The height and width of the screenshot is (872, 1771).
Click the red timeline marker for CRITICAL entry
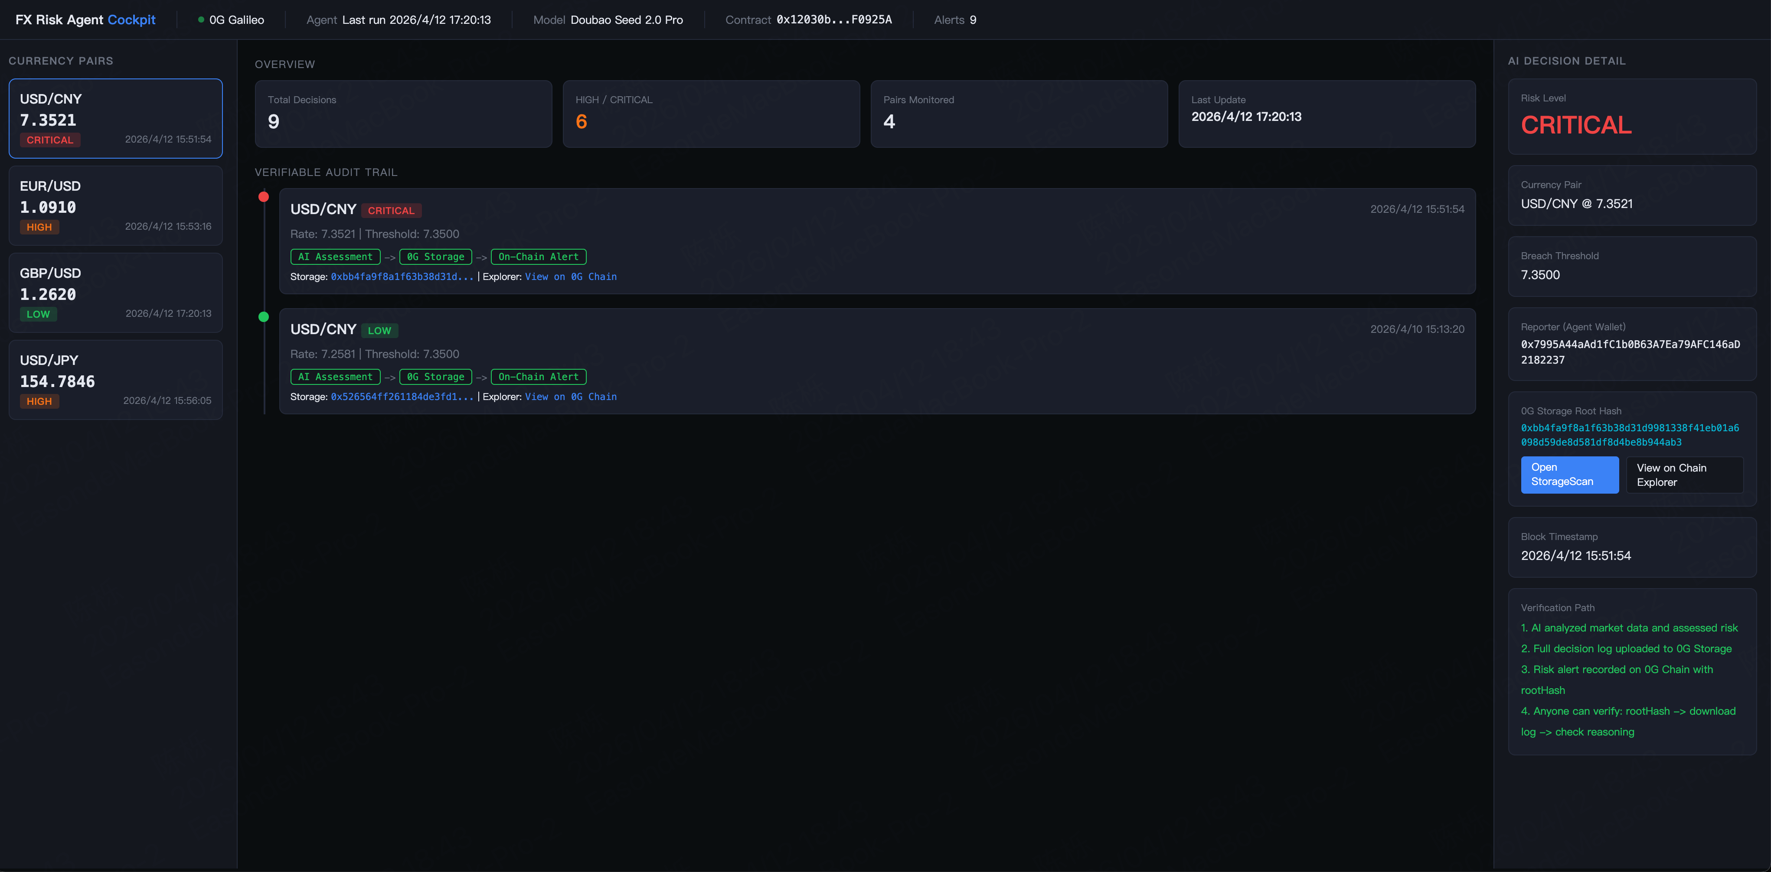pos(263,197)
